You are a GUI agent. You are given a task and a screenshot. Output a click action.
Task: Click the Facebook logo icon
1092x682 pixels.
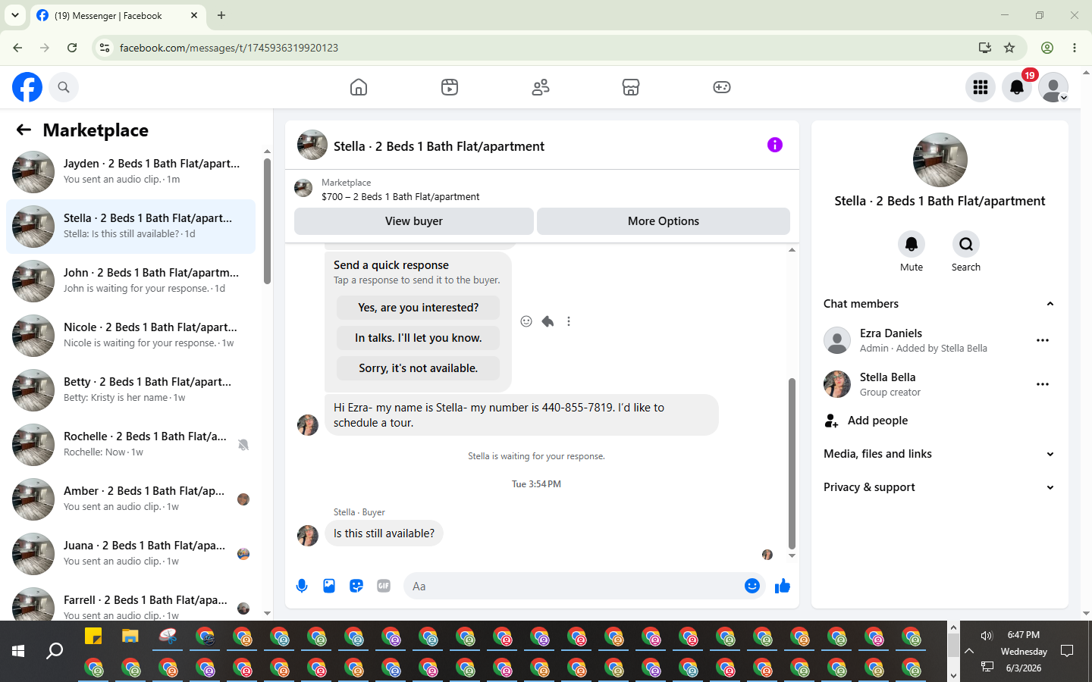coord(27,87)
